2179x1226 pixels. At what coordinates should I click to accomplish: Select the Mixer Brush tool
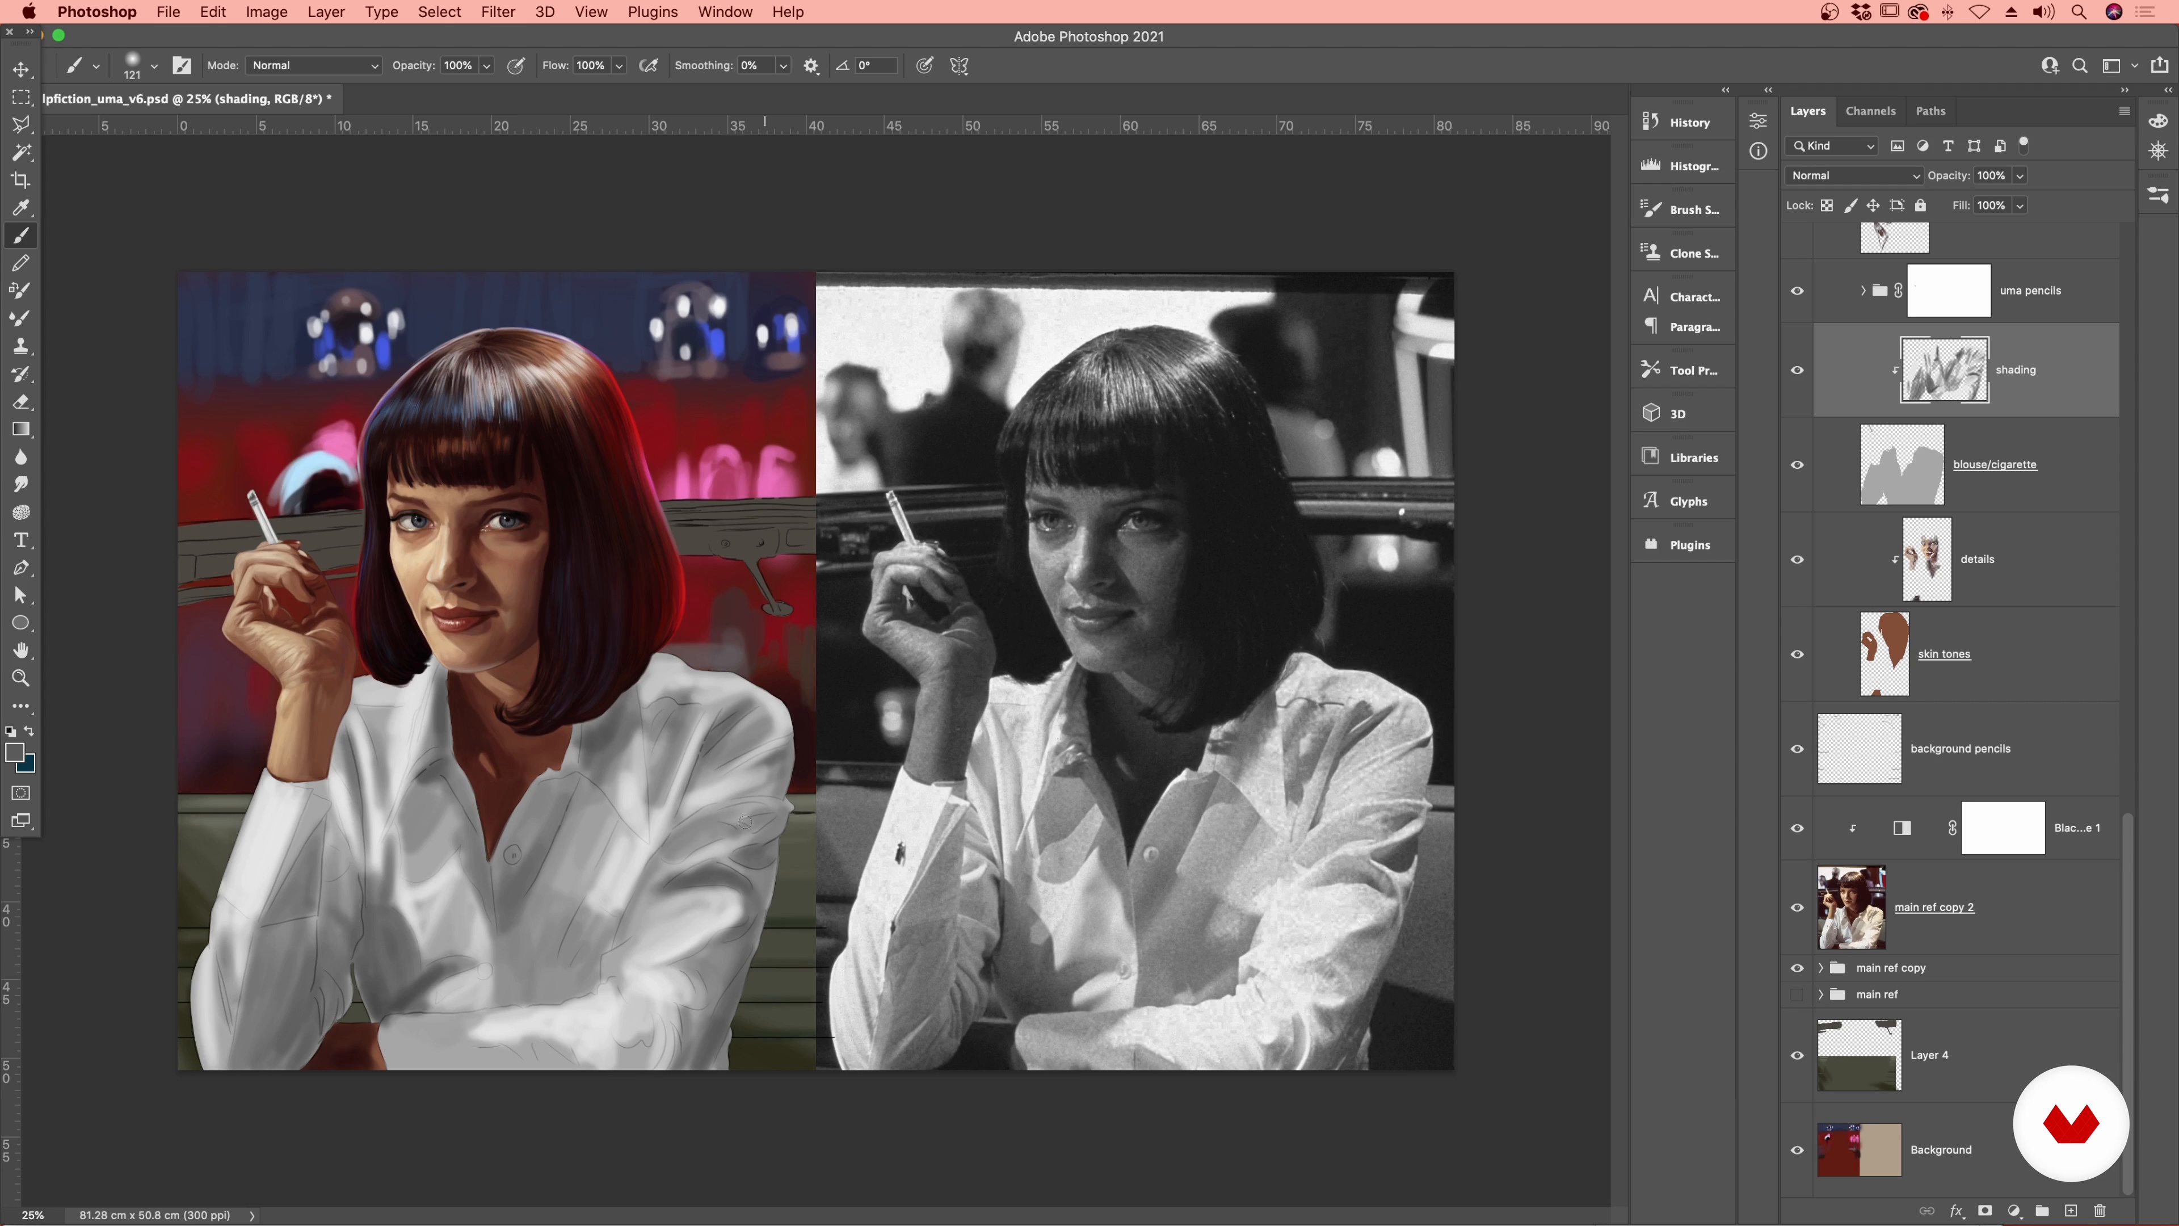click(x=20, y=318)
